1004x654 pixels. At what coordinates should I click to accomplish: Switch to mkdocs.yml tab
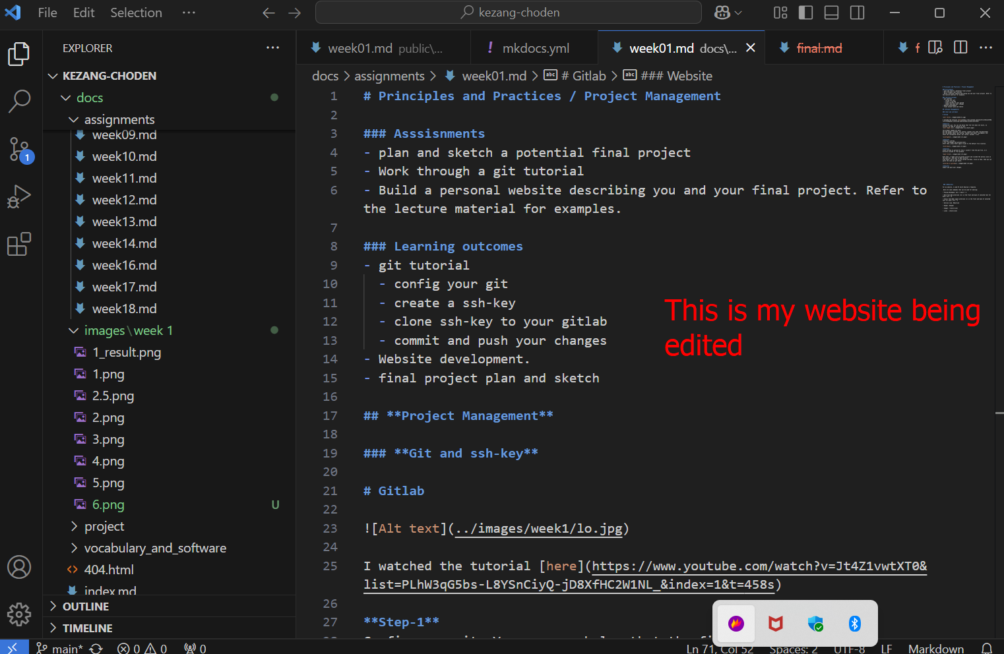[534, 48]
